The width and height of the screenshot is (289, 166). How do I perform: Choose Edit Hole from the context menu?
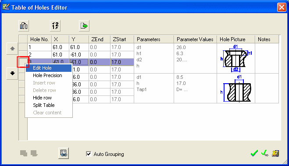(x=49, y=68)
